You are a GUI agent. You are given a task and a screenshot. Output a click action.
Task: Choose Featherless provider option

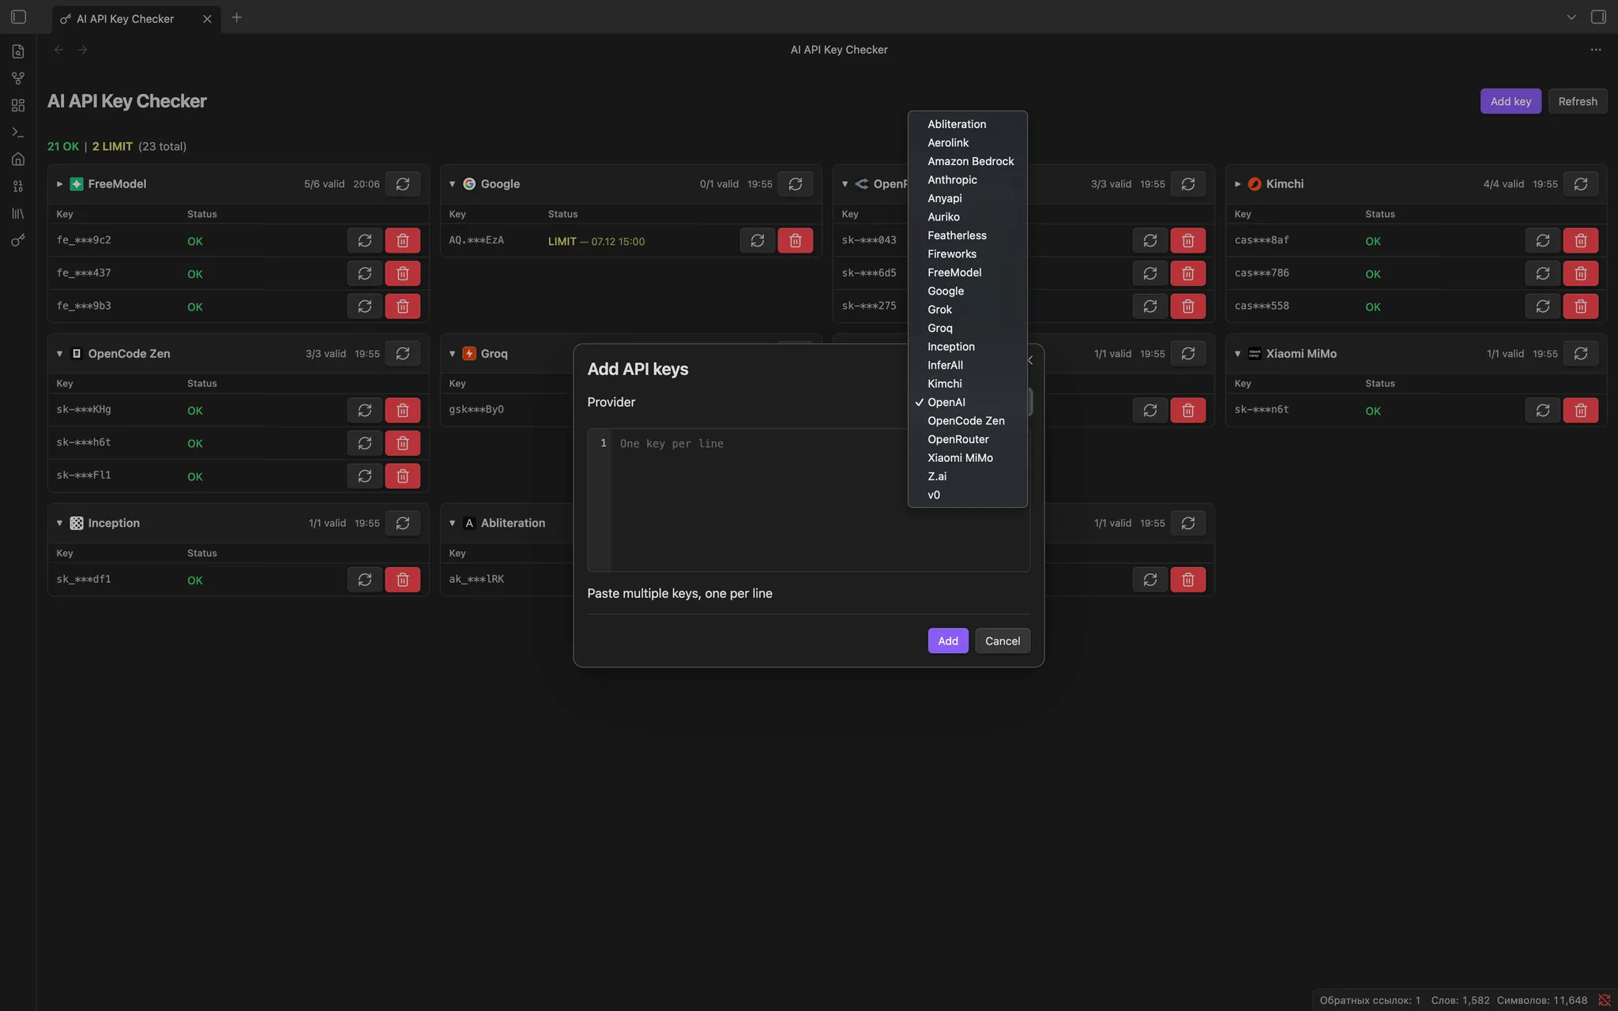pos(967,235)
